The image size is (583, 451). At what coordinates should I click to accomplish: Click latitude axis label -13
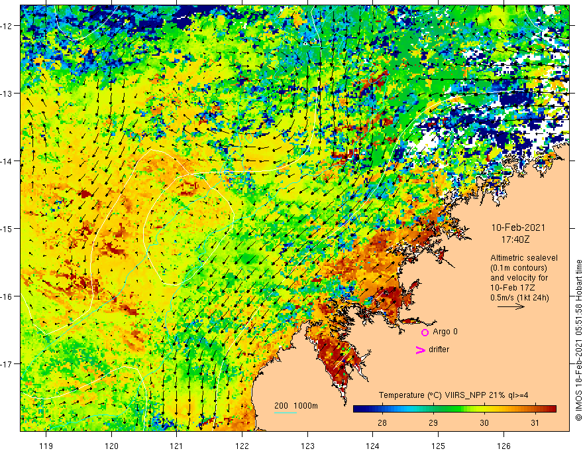point(7,94)
